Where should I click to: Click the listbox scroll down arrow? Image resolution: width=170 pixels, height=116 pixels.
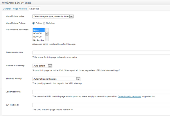point(47,39)
